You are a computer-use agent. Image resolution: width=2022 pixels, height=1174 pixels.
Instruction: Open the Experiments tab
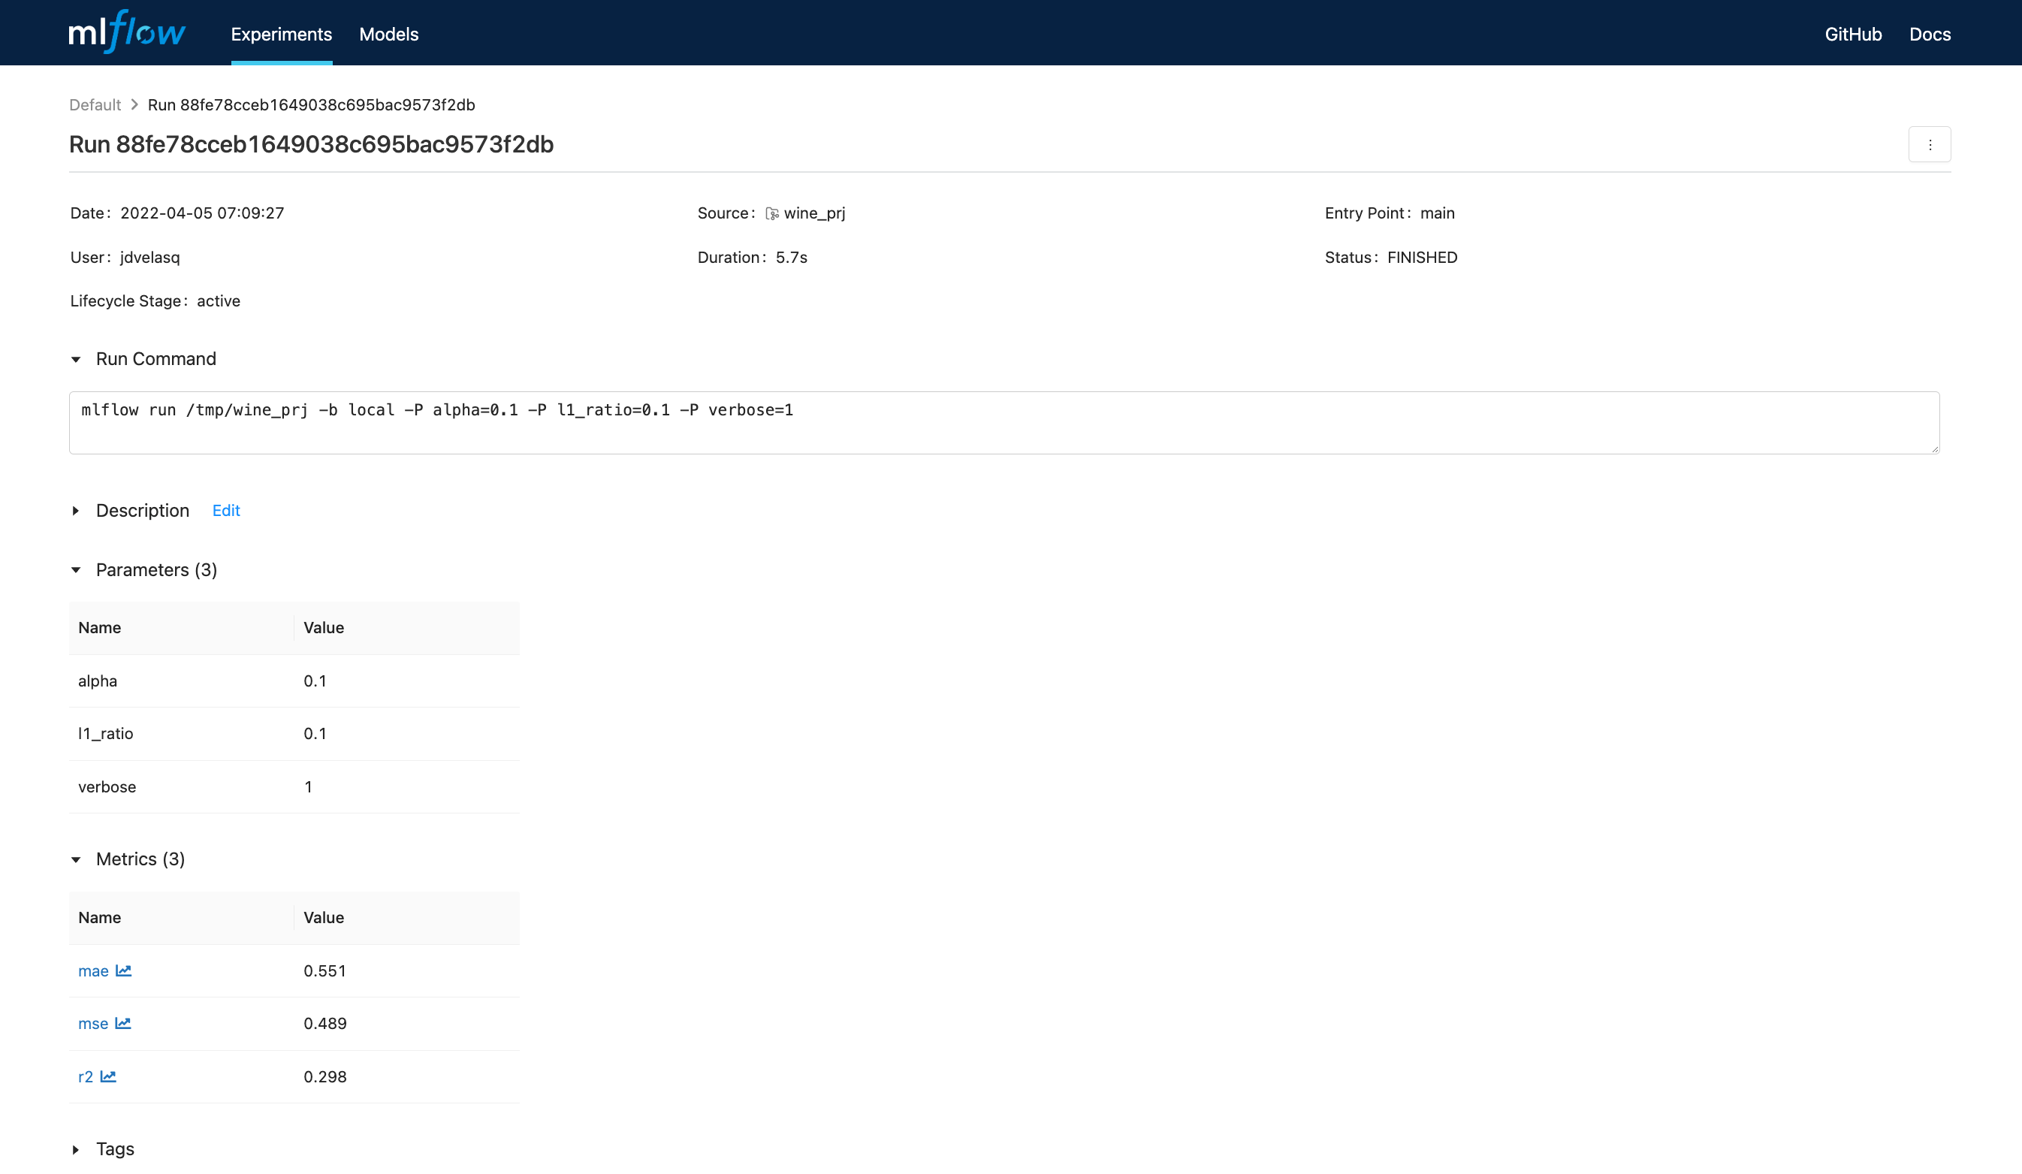(281, 34)
